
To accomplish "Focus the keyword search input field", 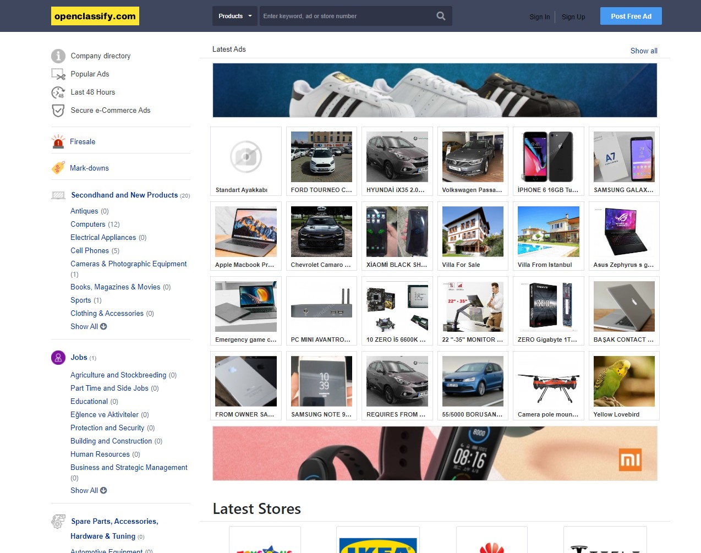I will point(348,16).
